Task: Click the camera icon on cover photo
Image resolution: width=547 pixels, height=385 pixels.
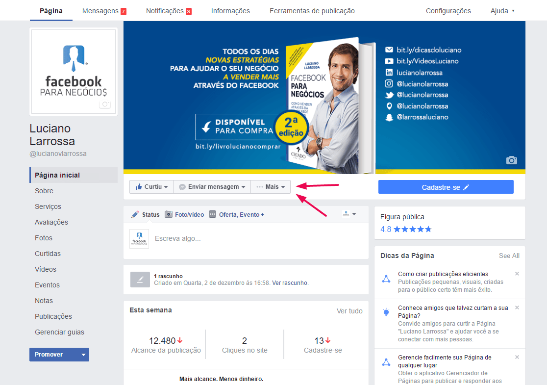Action: click(x=511, y=160)
